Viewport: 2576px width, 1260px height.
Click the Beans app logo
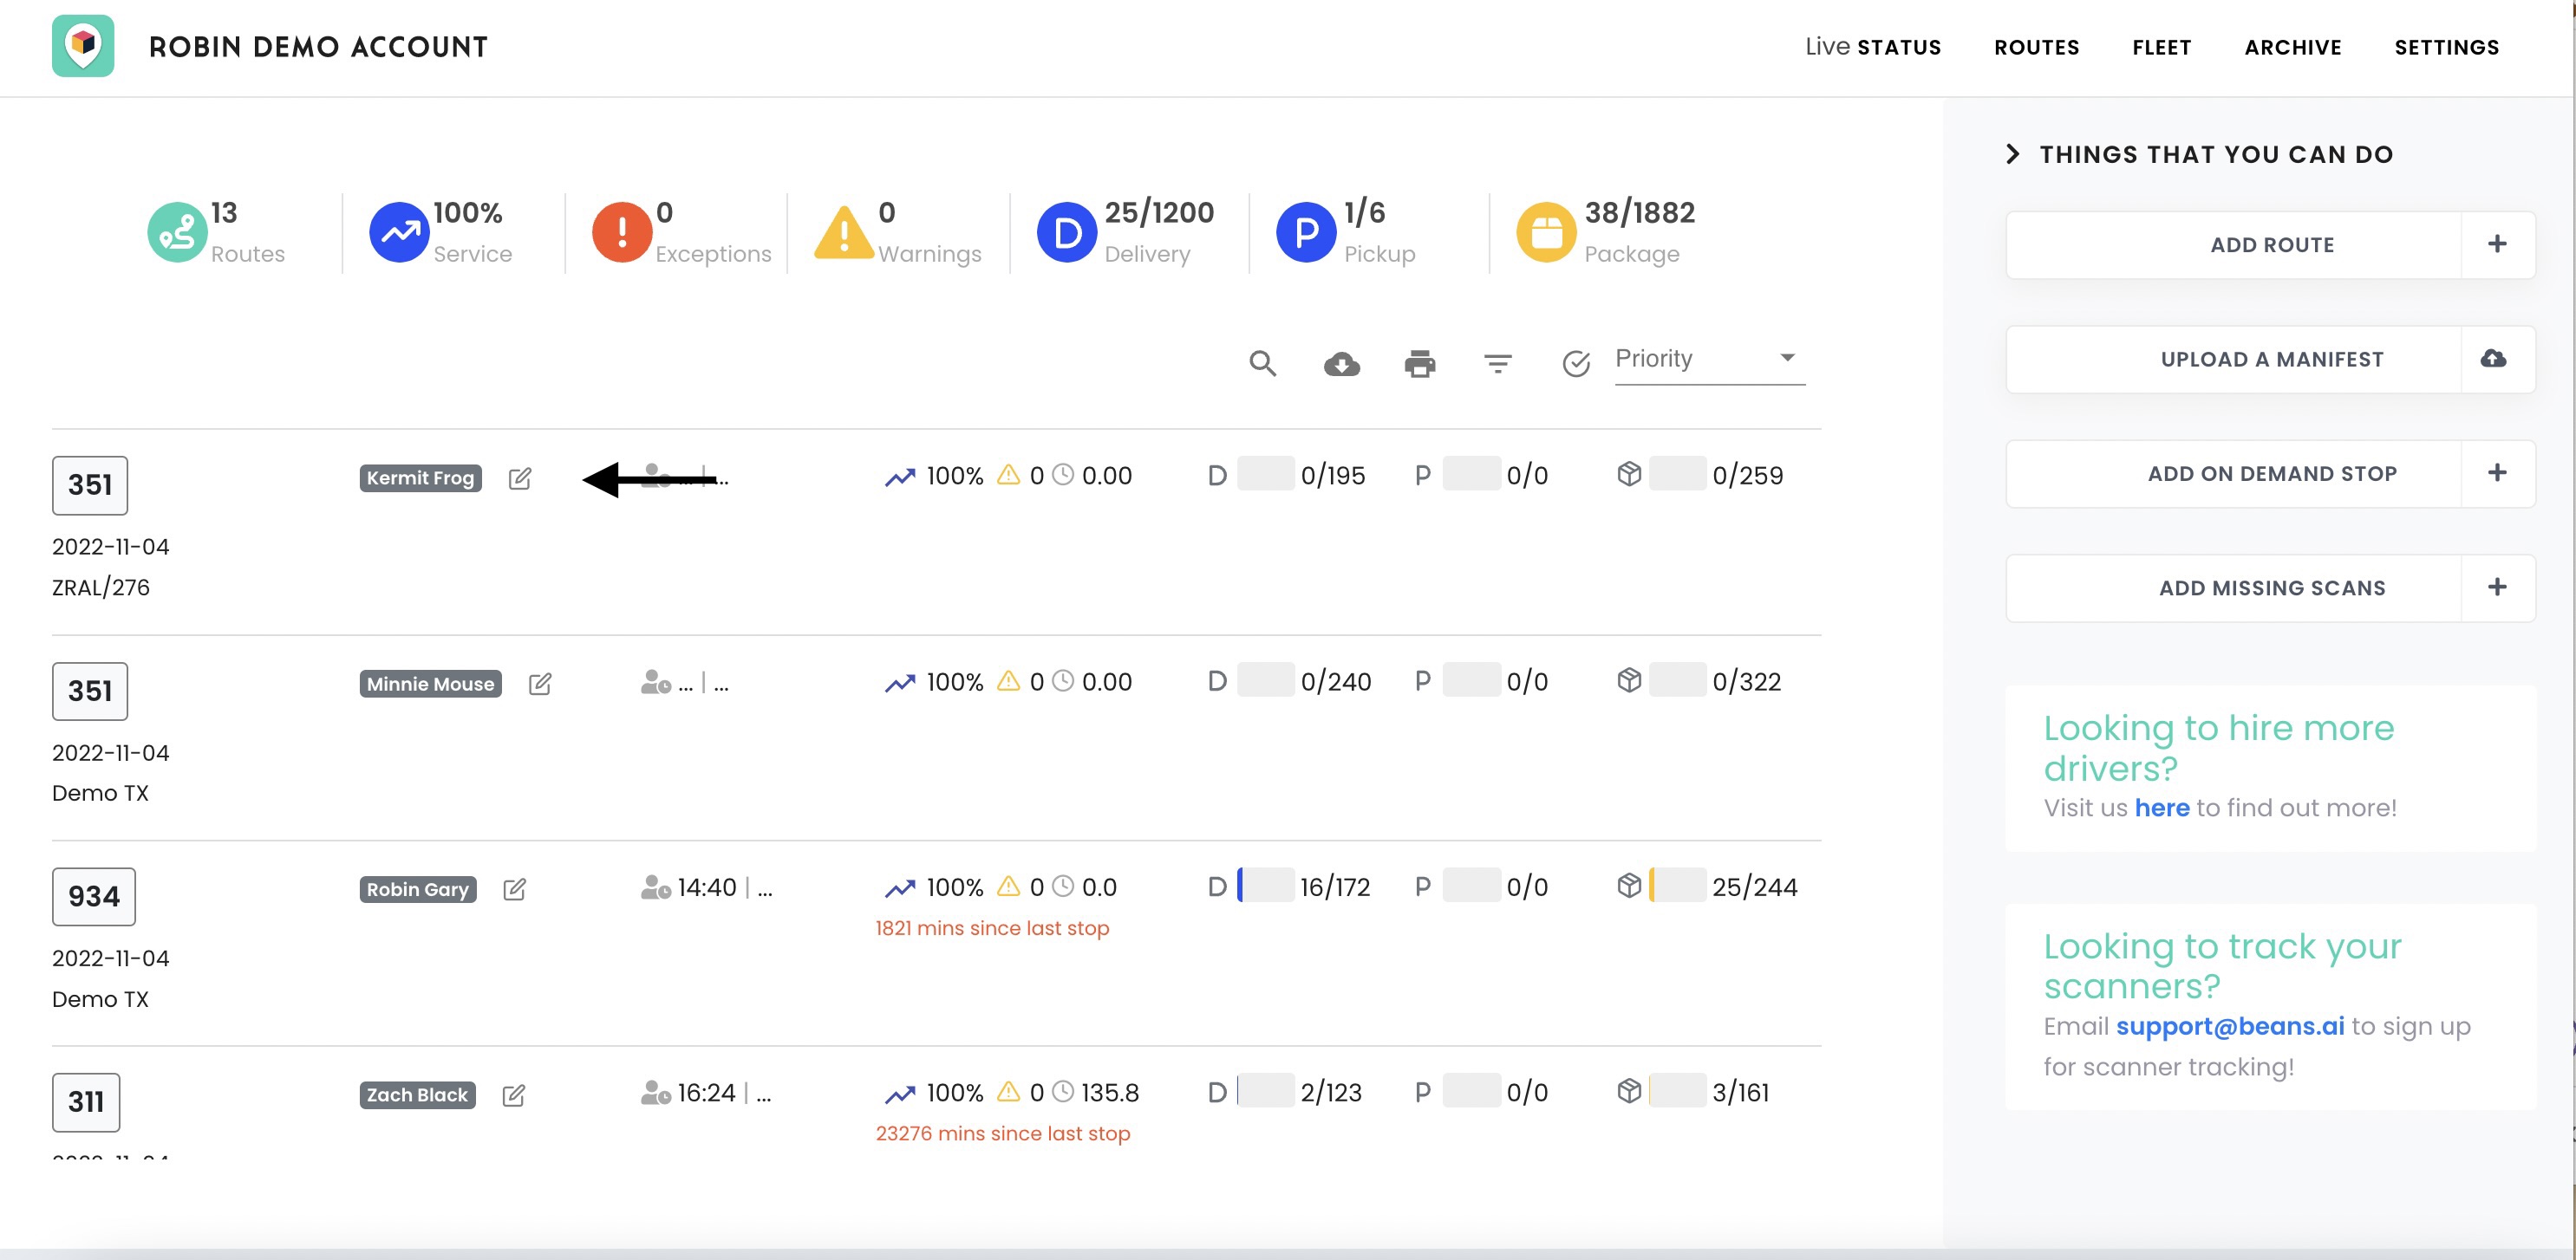(83, 46)
